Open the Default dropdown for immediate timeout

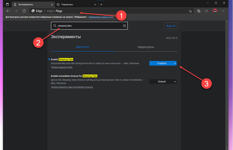(163, 81)
